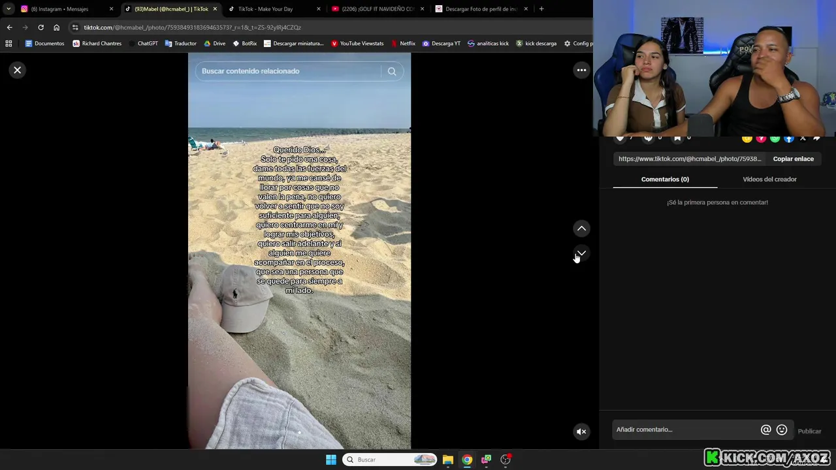Open 'Richard Chantres' bookmark
836x470 pixels.
(x=97, y=44)
